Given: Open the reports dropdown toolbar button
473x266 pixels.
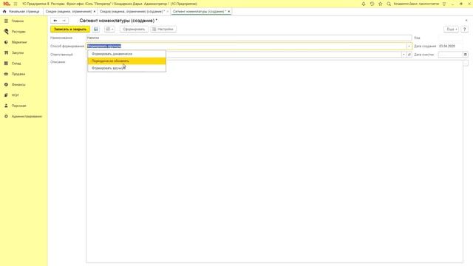Looking at the screenshot, I should (109, 30).
